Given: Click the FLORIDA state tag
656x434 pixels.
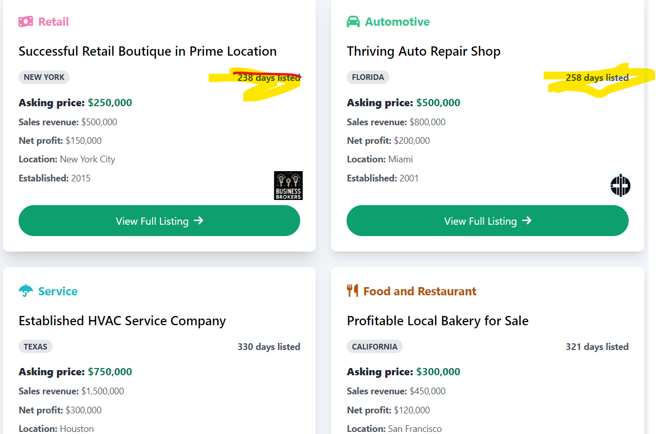Looking at the screenshot, I should click(x=368, y=77).
